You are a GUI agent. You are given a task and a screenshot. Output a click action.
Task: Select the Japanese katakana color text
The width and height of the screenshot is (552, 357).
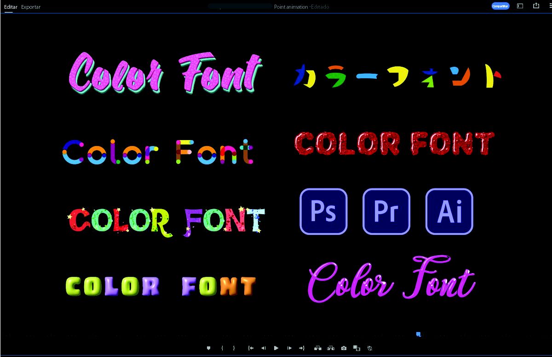point(397,76)
